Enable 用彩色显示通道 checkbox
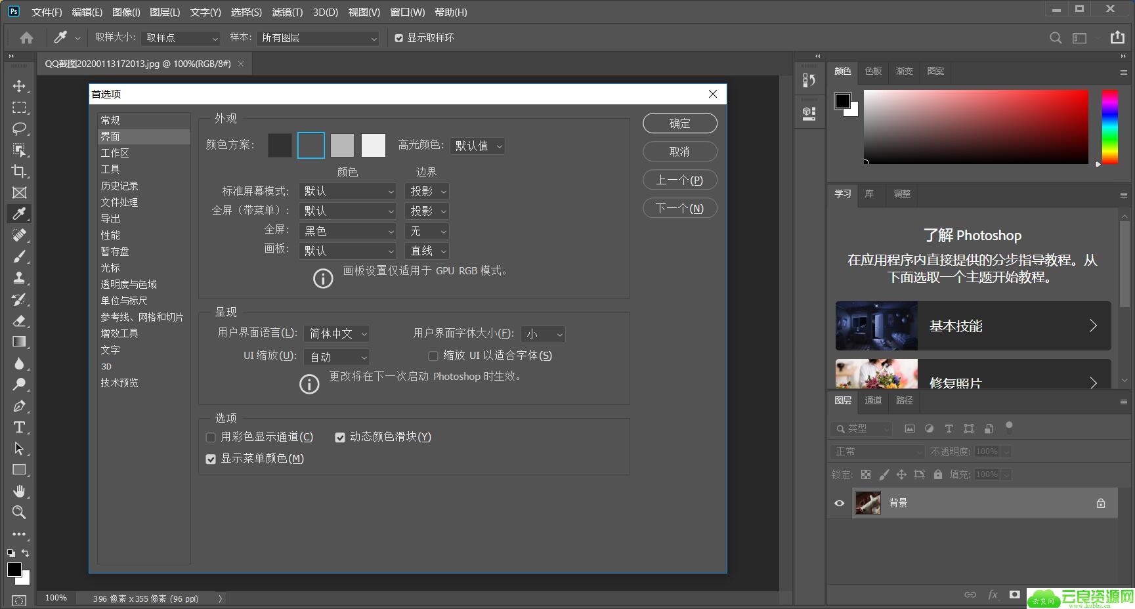Viewport: 1135px width, 609px height. (x=211, y=438)
